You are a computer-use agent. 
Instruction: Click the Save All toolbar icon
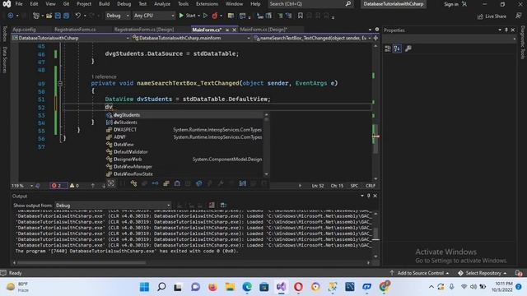pos(67,16)
